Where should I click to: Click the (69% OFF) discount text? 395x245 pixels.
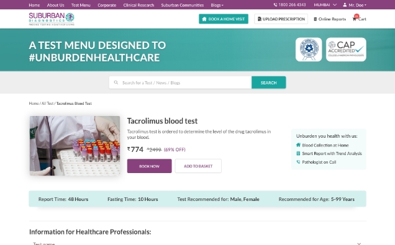(x=175, y=149)
